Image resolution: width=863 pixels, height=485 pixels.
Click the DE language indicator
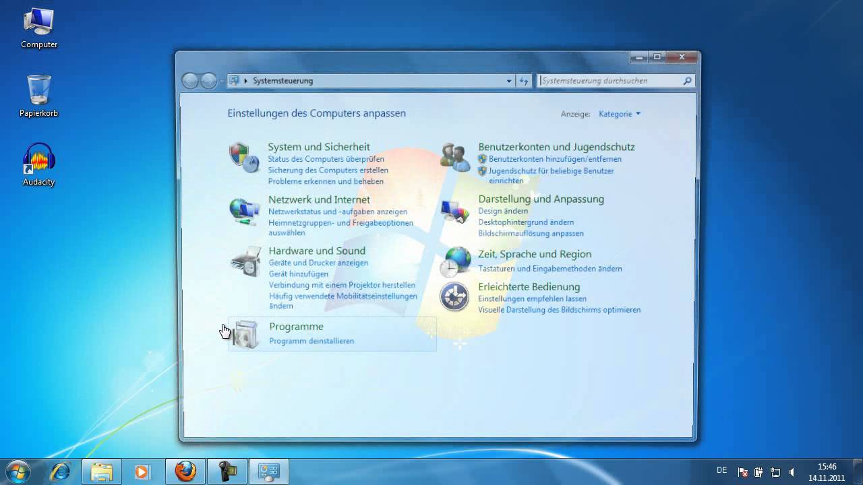(x=721, y=470)
